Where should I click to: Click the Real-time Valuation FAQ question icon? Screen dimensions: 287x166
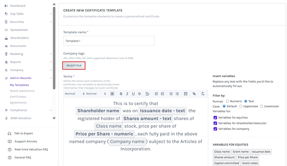pos(10,150)
